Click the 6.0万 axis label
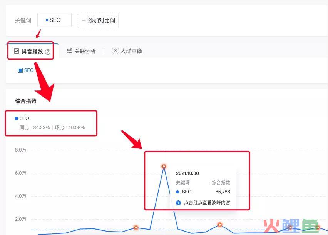Screen dimensions: 328x235 20,173
